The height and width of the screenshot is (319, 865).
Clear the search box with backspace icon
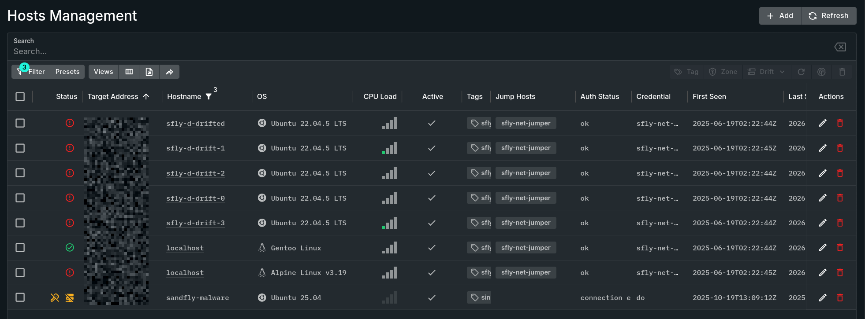pyautogui.click(x=840, y=47)
